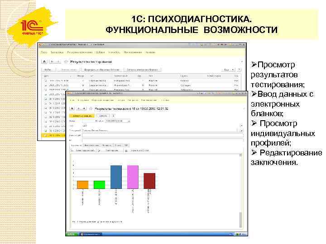Click the orange bar in the chart
The height and width of the screenshot is (244, 326).
pos(82,185)
